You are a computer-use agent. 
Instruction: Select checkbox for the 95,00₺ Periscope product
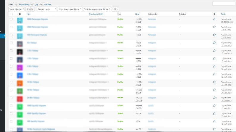point(11,19)
